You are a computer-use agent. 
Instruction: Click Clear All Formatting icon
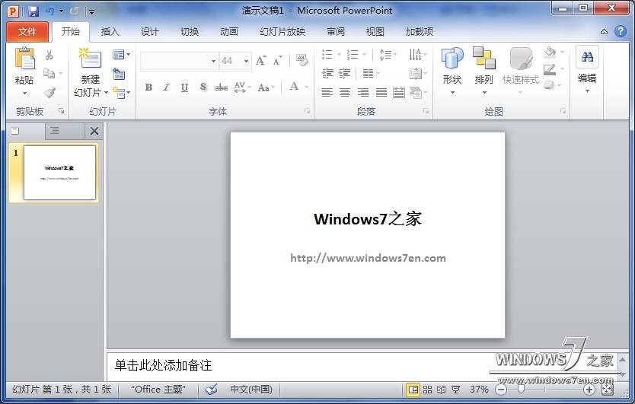[x=302, y=60]
